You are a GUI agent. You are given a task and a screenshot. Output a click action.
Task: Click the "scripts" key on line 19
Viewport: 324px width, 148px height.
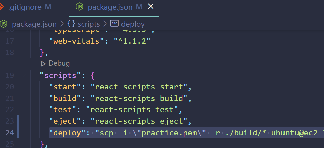(x=60, y=75)
